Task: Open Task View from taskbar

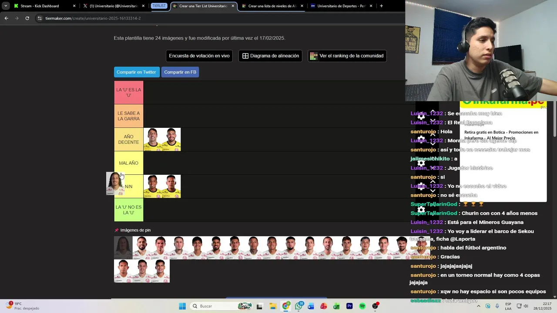Action: click(x=260, y=306)
